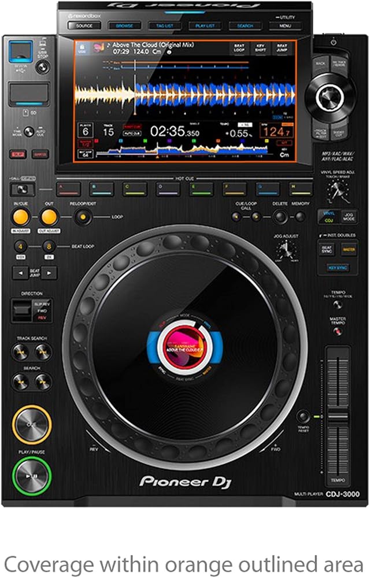Open the BROWSE view

click(124, 26)
